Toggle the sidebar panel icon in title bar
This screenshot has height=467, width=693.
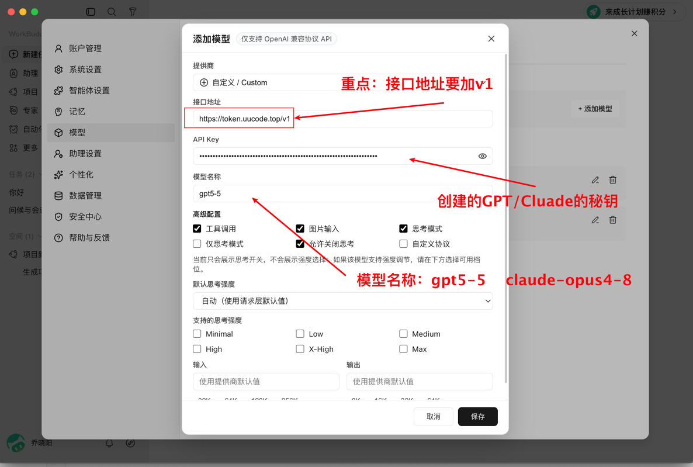(91, 12)
